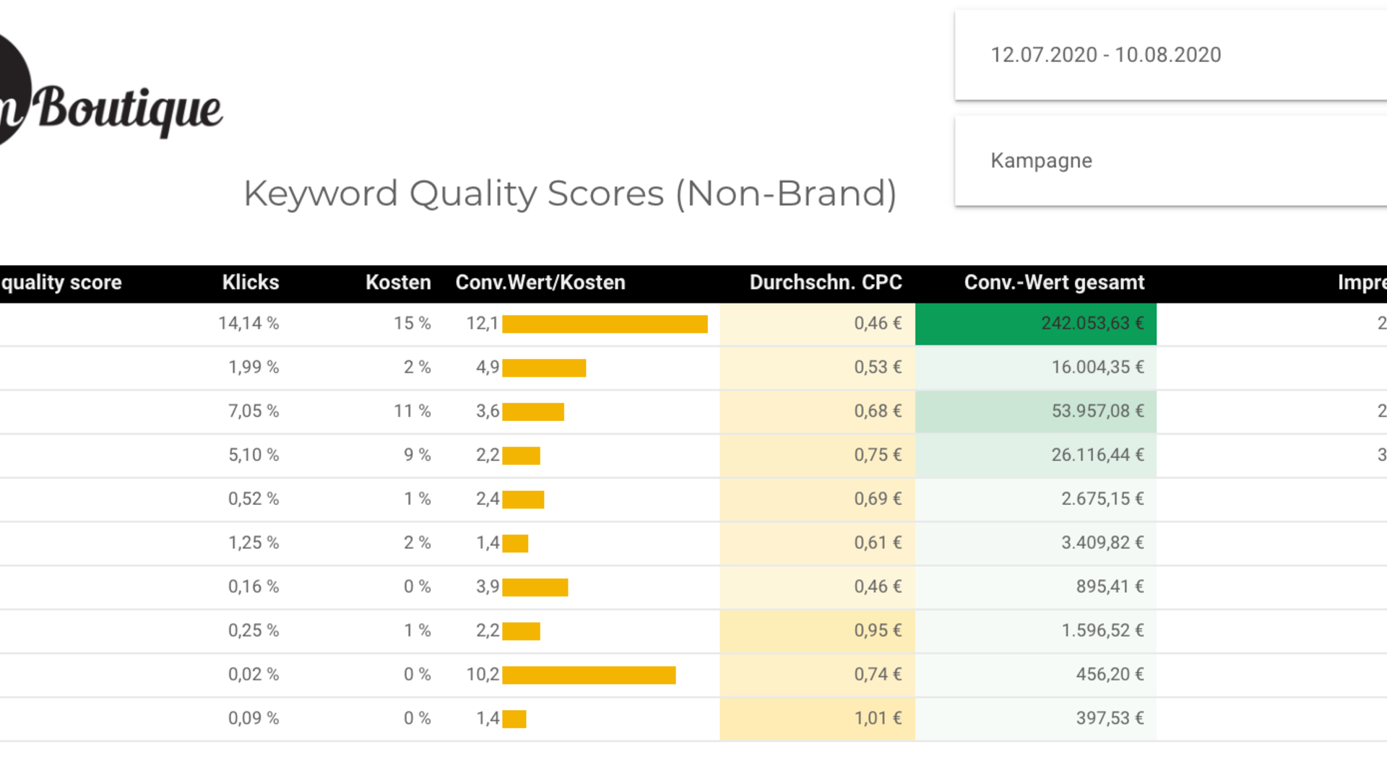Select the Keyword Quality Scores (Non-Brand) title
This screenshot has width=1387, height=780.
pos(570,194)
